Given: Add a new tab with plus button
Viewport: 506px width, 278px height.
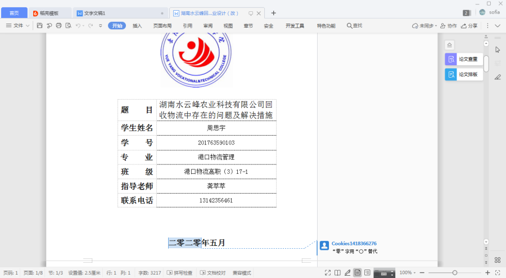Looking at the screenshot, I should pos(273,14).
